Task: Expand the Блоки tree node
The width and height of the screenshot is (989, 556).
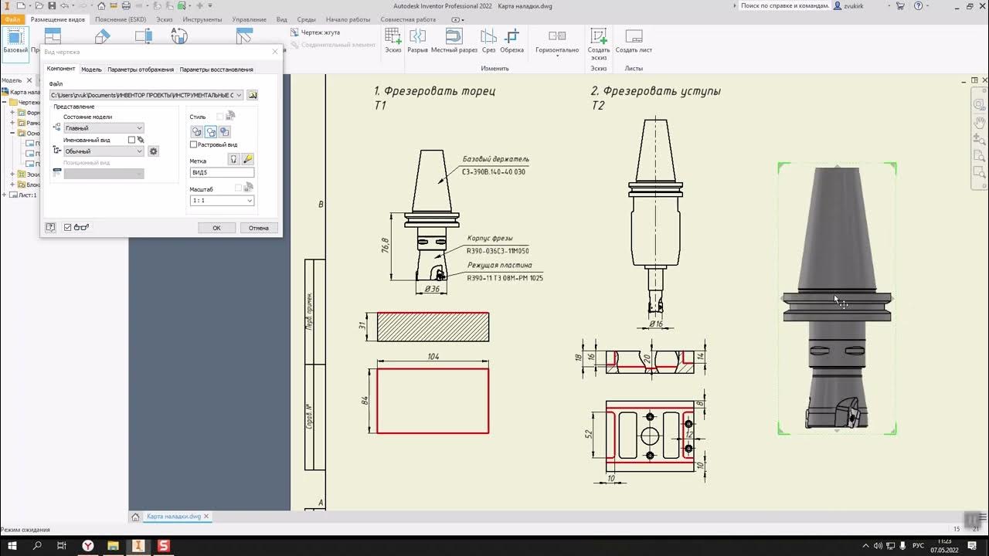Action: (x=12, y=185)
